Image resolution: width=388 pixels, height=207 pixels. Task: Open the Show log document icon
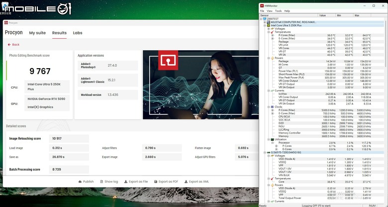click(101, 182)
